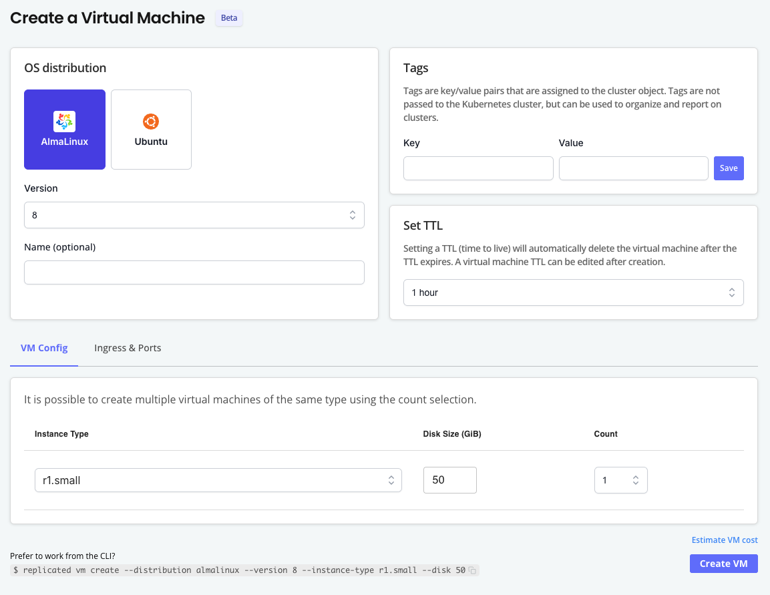This screenshot has height=595, width=770.
Task: Select the AlmaLinux OS distribution logo
Action: [x=64, y=121]
